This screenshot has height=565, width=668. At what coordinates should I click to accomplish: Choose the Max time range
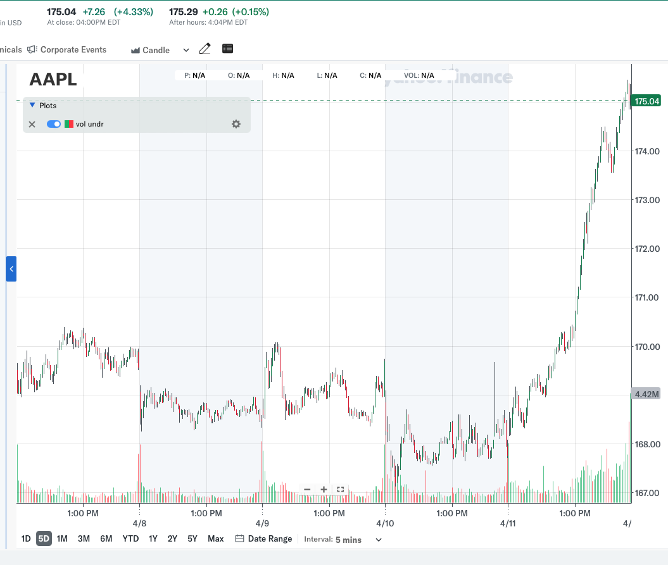click(x=216, y=539)
